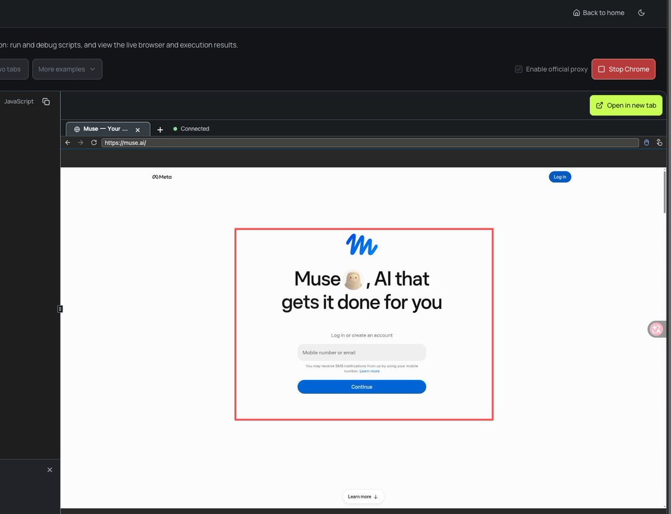Image resolution: width=671 pixels, height=514 pixels.
Task: Click the touch pointer icon beside the address bar
Action: click(x=659, y=143)
